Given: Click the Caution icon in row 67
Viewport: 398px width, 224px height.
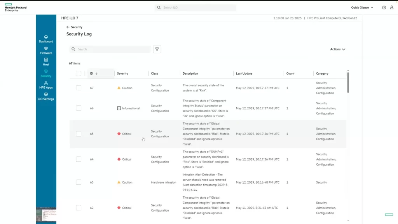Looking at the screenshot, I should click(119, 88).
